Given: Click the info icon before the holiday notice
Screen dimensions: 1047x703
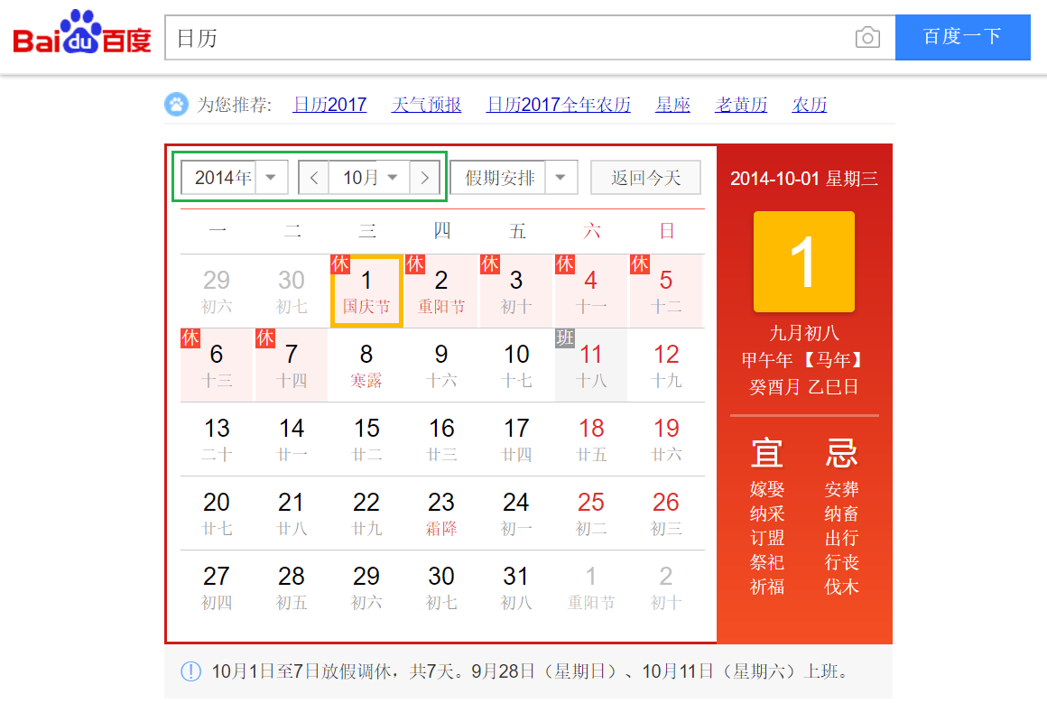Looking at the screenshot, I should (x=190, y=671).
